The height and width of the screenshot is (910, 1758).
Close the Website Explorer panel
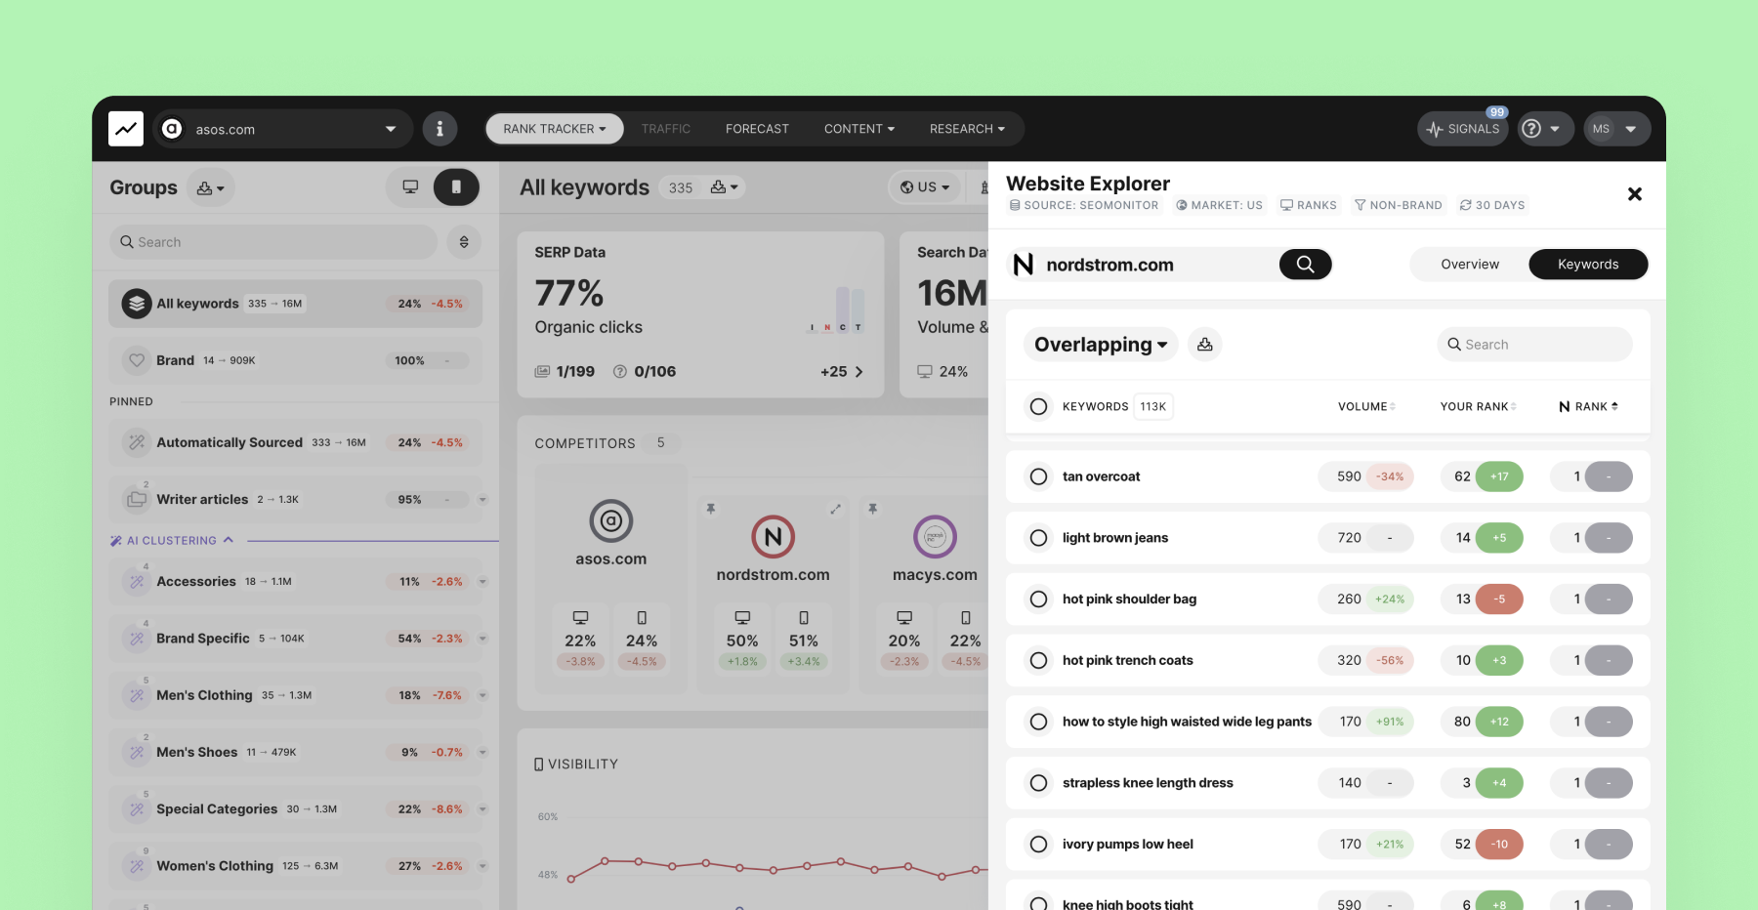click(x=1634, y=194)
